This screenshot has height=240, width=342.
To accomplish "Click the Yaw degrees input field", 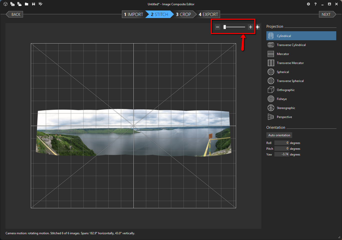I will click(282, 154).
